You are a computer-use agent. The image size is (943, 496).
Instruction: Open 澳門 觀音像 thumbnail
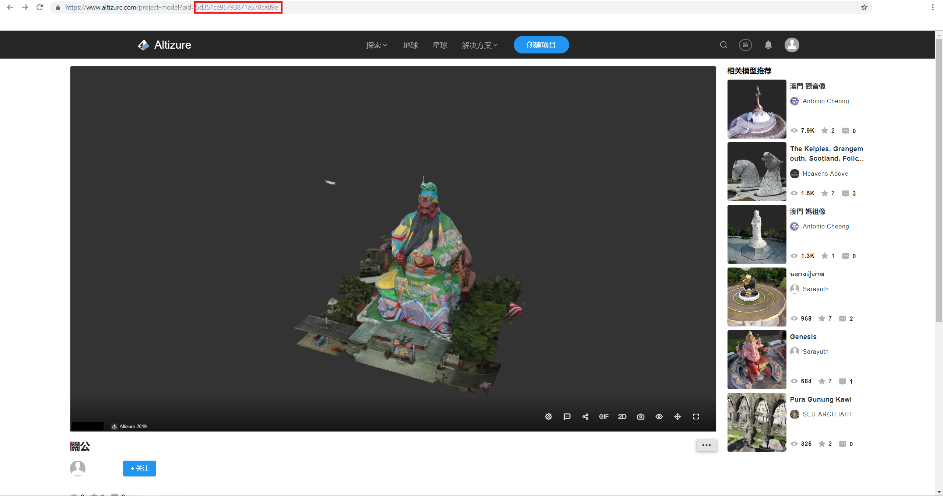pos(757,109)
